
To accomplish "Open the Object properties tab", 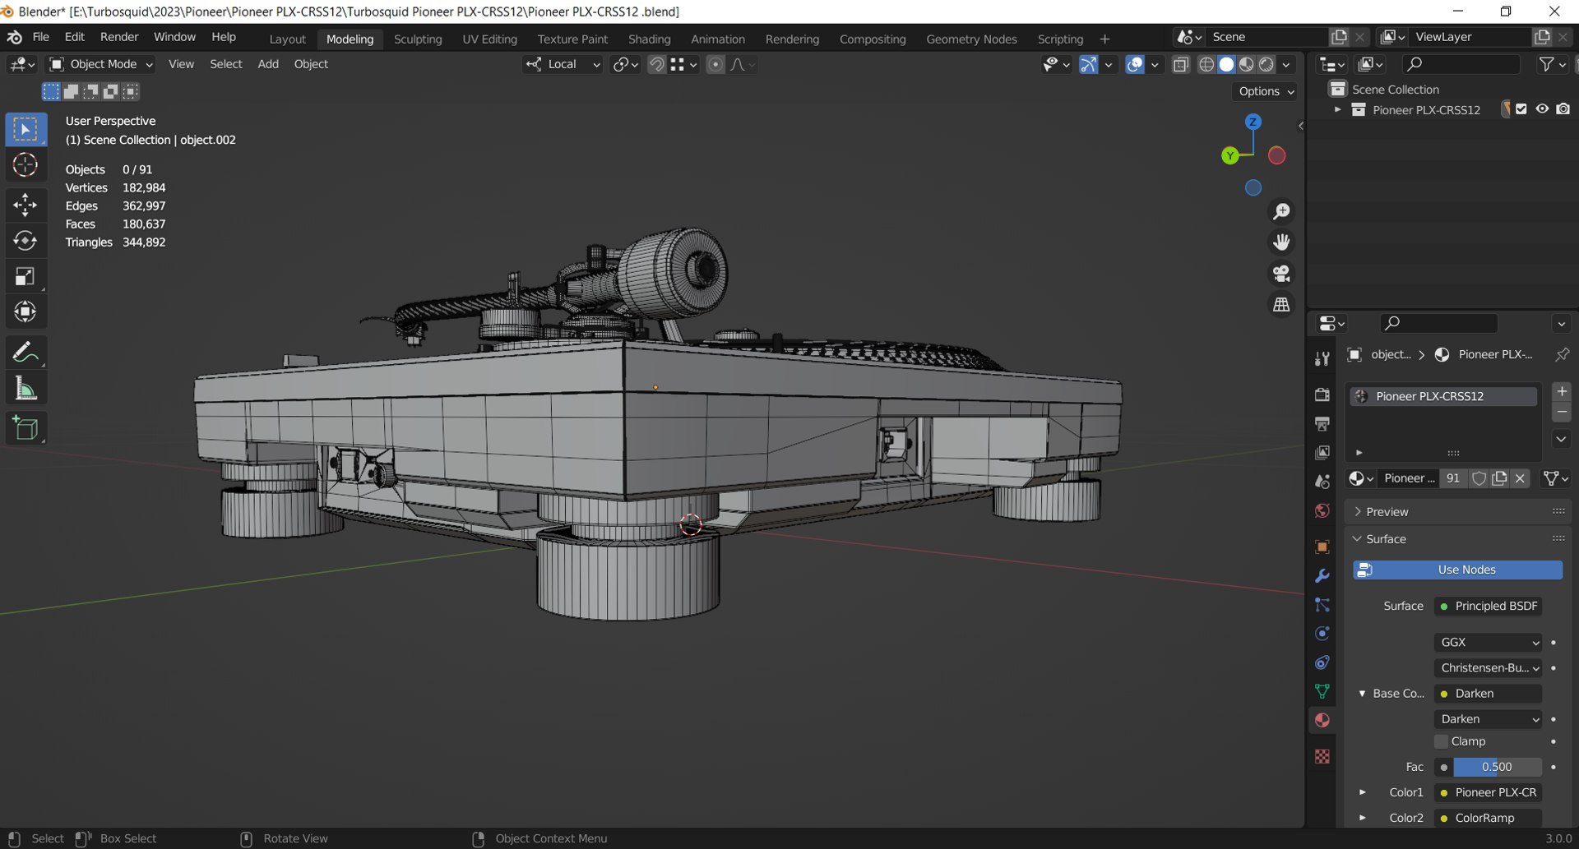I will (x=1322, y=547).
